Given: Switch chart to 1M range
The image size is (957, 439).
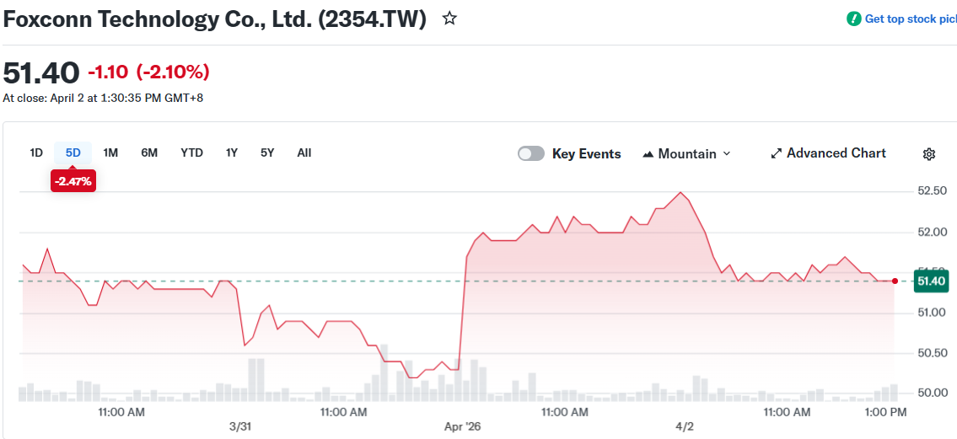Looking at the screenshot, I should (110, 153).
